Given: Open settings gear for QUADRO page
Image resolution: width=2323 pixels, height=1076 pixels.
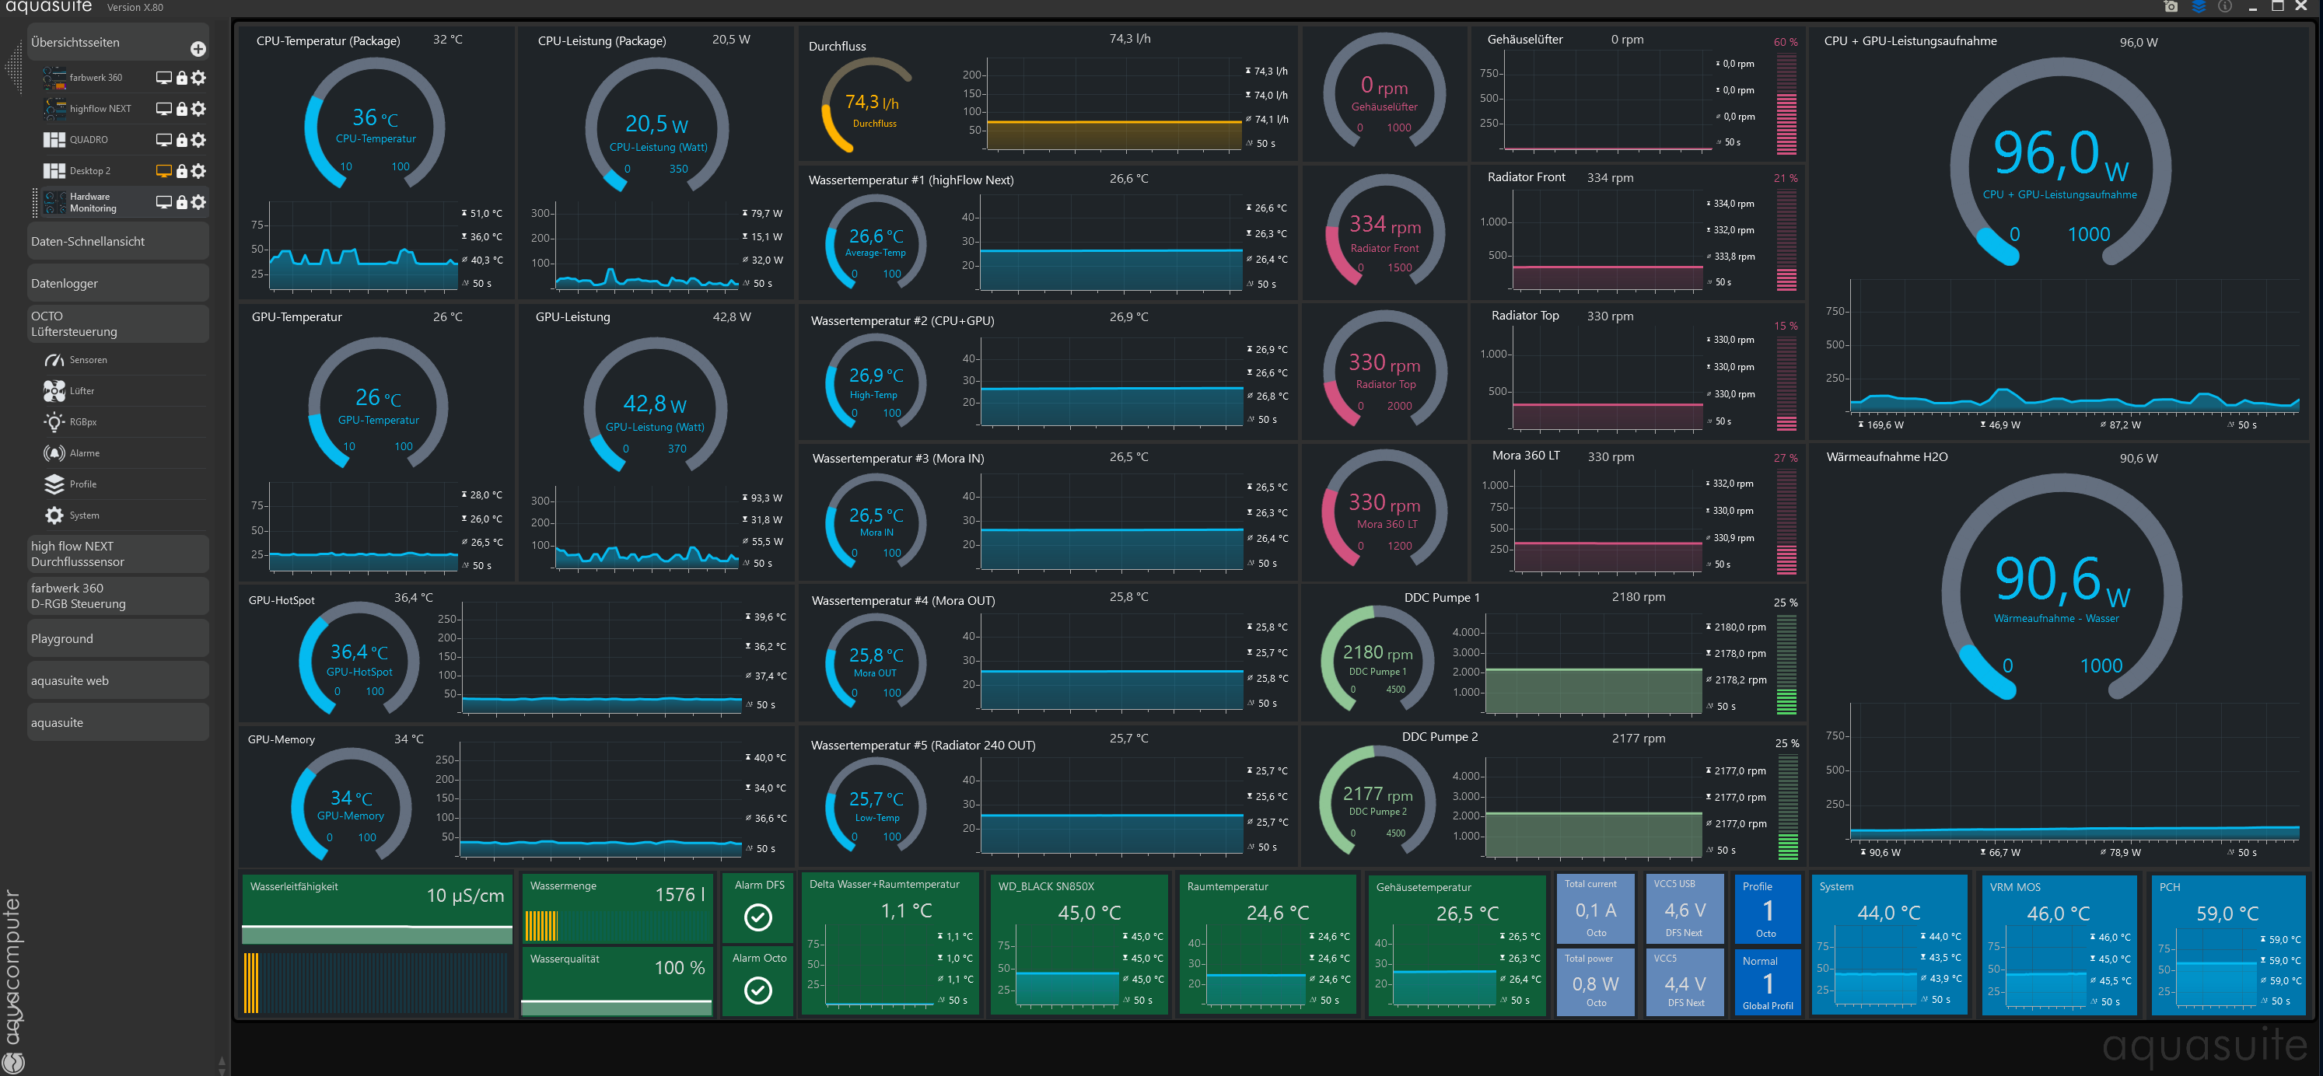Looking at the screenshot, I should 199,140.
